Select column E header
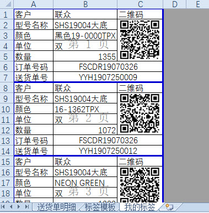The image size is (209, 213). [197, 4]
